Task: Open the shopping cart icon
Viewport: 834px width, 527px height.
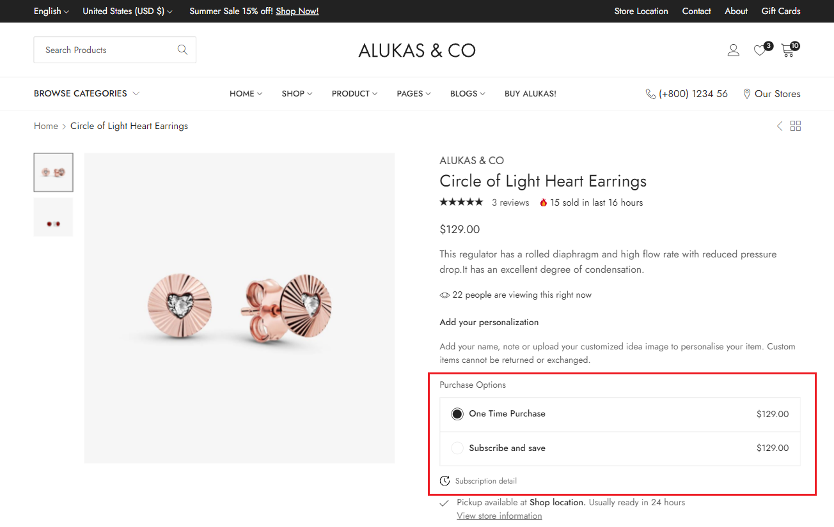Action: (x=788, y=50)
